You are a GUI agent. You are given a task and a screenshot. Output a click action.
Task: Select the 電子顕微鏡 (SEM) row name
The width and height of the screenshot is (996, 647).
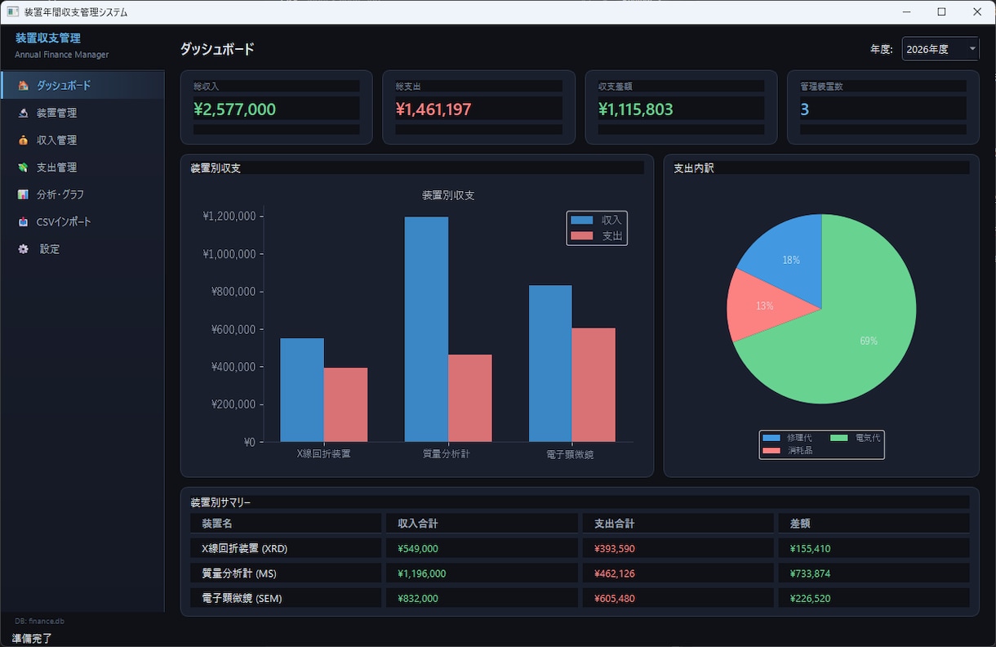pyautogui.click(x=242, y=598)
